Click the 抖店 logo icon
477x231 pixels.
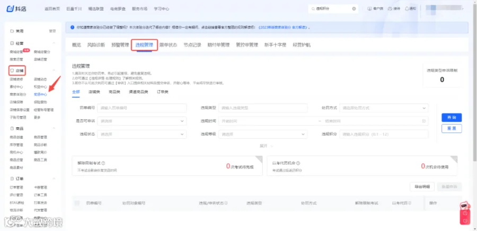(11, 8)
